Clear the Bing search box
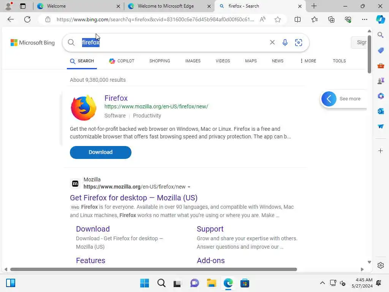This screenshot has height=292, width=389. (x=272, y=43)
